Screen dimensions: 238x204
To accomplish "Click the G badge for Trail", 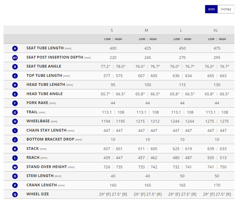I will 15,112.
